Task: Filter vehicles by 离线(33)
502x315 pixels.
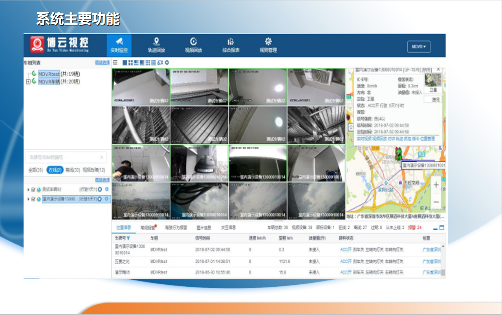Action: point(73,170)
